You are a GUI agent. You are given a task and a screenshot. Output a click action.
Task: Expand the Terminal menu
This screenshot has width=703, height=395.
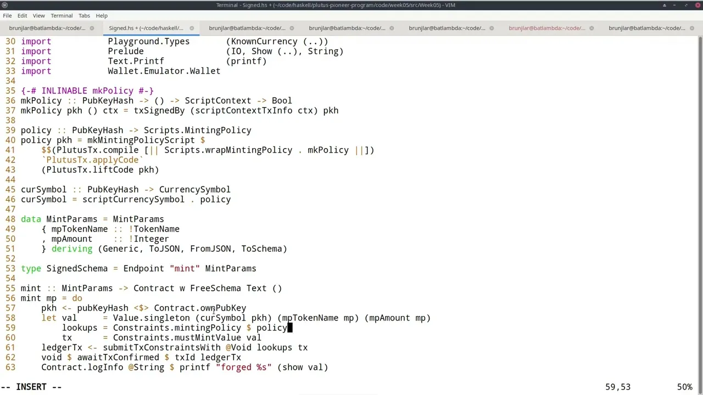[62, 15]
